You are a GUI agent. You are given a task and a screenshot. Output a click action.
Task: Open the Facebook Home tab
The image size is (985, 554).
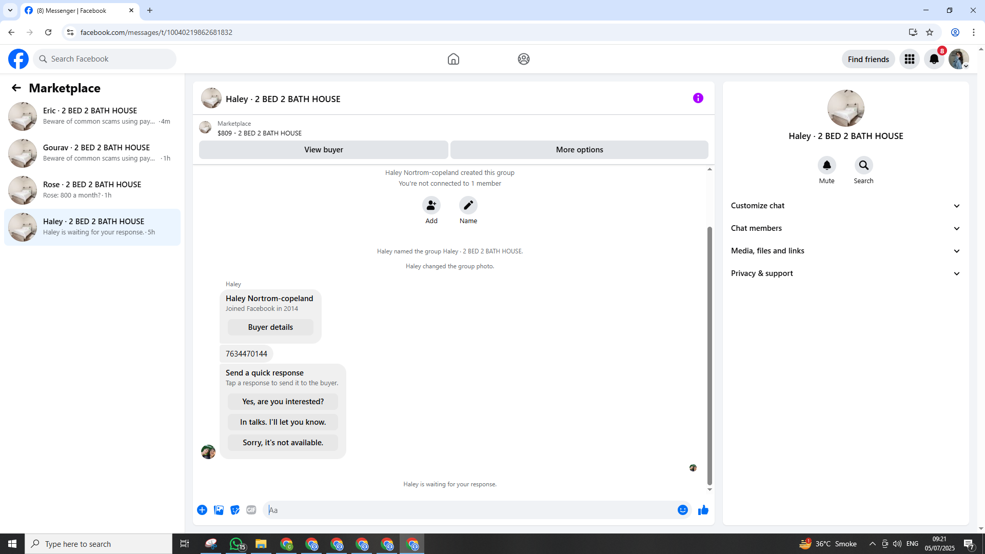[453, 59]
